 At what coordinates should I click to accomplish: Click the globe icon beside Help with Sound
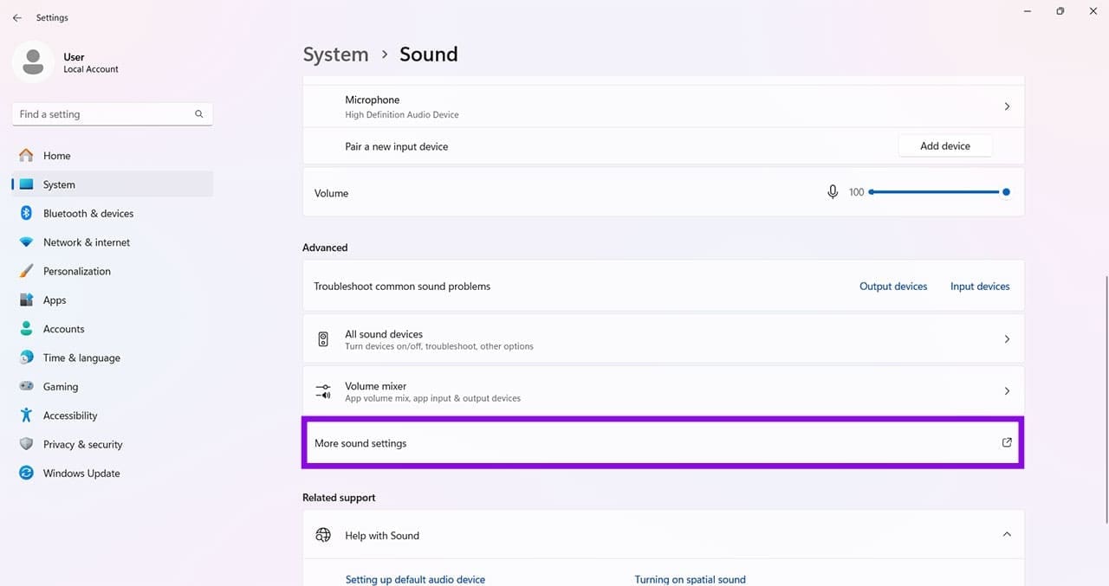323,535
